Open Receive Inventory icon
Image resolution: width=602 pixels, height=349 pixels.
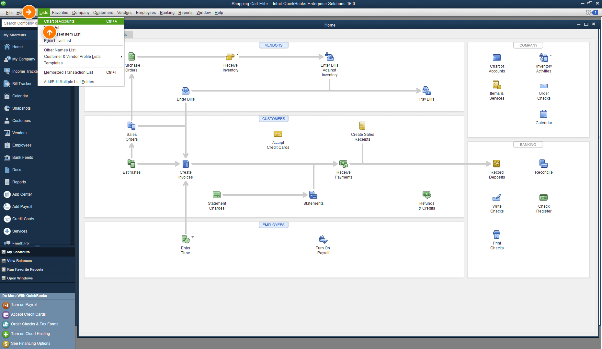coord(230,57)
